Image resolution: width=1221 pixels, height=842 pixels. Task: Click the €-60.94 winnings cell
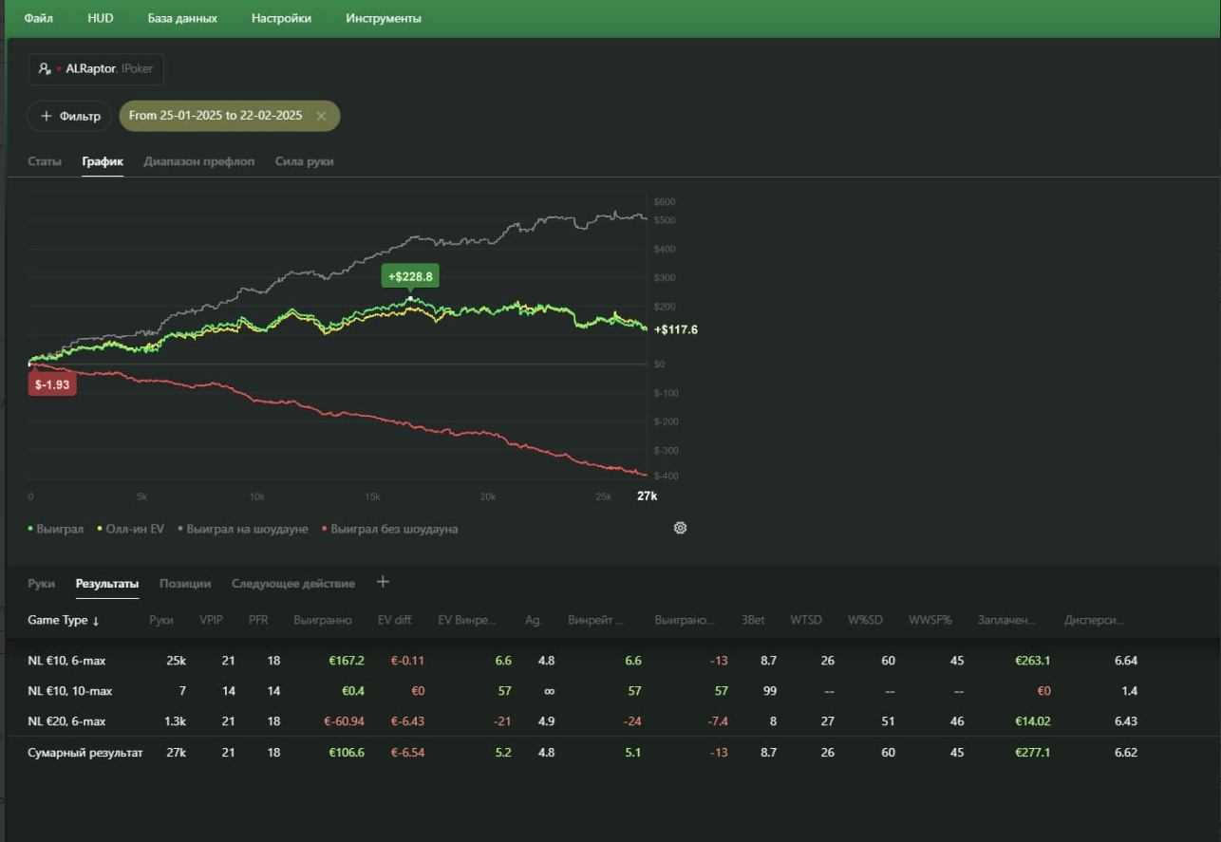343,721
